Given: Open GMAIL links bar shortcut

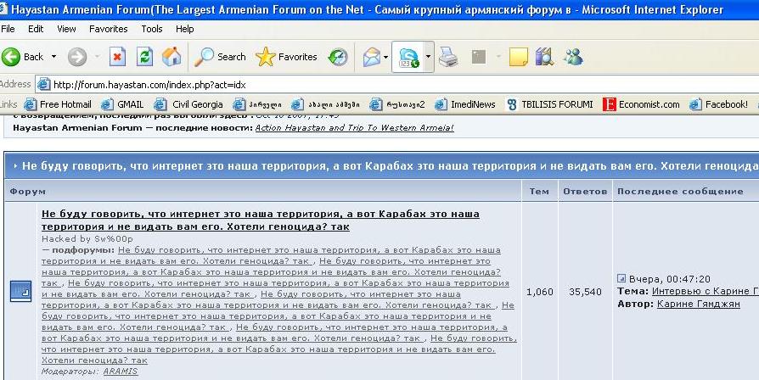Looking at the screenshot, I should [122, 104].
